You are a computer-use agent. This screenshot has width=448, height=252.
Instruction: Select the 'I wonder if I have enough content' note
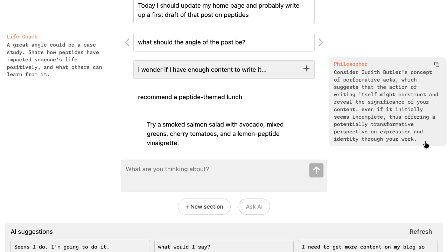pos(224,70)
